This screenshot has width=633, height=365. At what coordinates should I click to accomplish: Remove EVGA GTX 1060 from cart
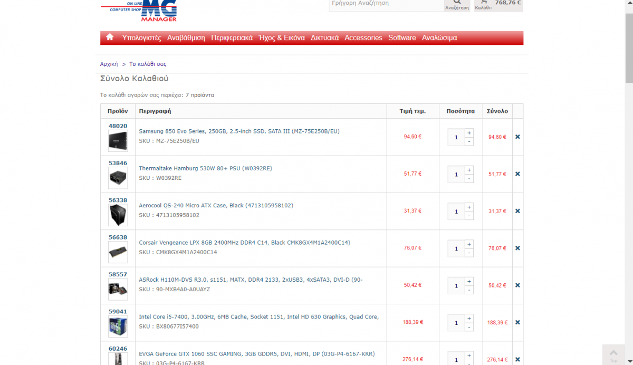coord(517,359)
